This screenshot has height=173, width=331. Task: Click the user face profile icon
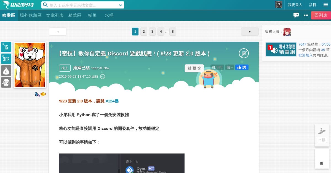point(6,82)
